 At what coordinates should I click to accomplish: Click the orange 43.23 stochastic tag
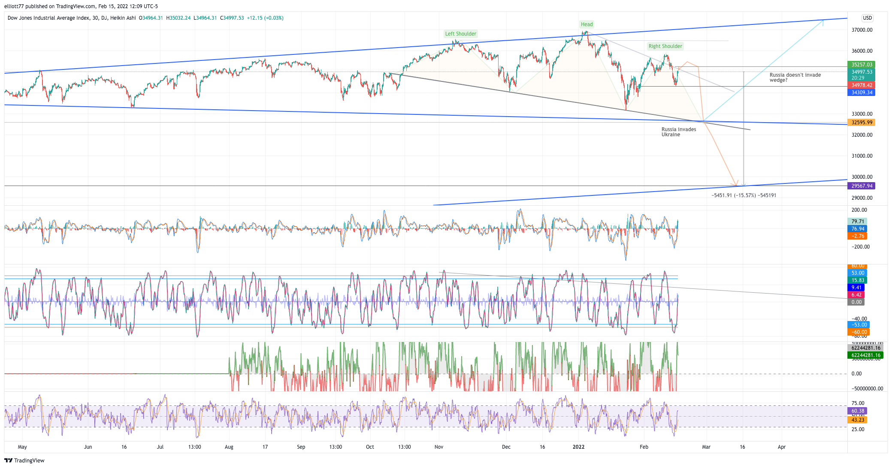pos(857,420)
